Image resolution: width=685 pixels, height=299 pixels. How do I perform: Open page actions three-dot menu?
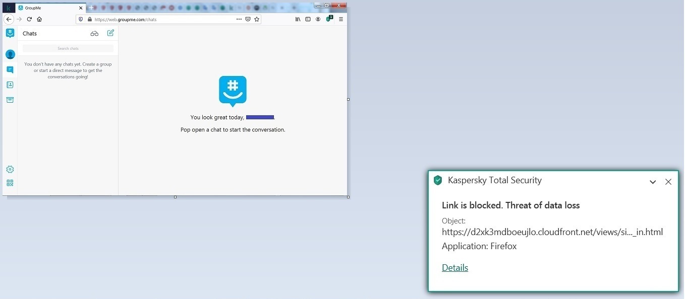coord(239,19)
